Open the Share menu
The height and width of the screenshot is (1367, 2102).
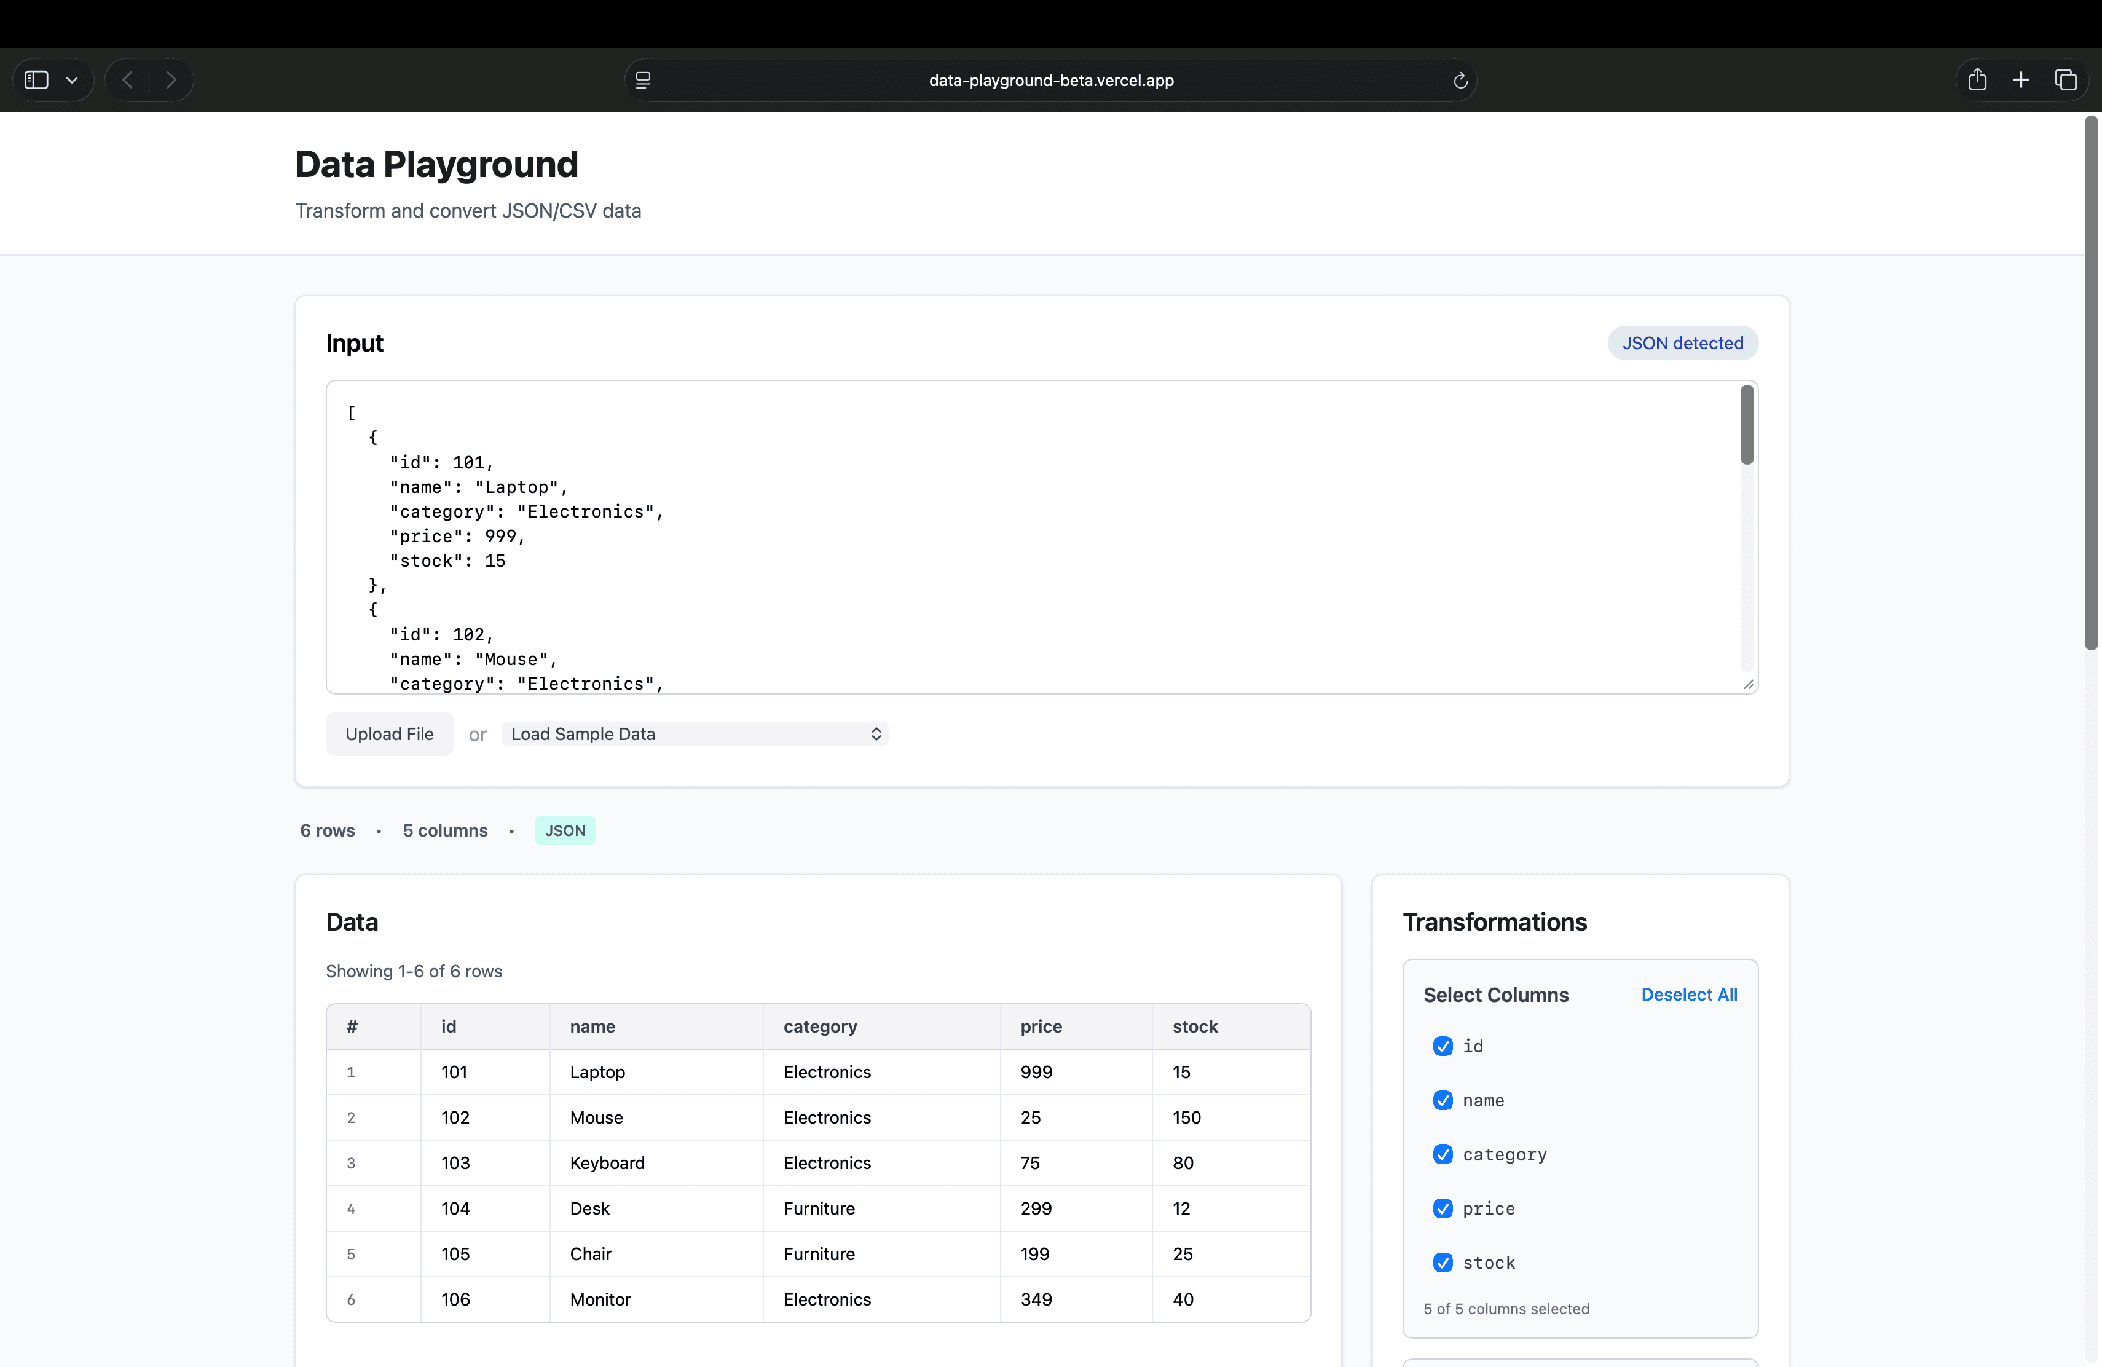pyautogui.click(x=1977, y=79)
